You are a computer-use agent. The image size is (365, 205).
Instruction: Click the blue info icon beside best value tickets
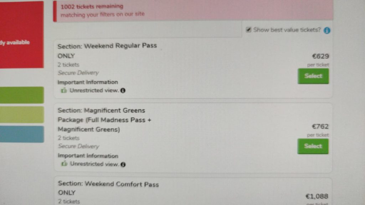327,31
